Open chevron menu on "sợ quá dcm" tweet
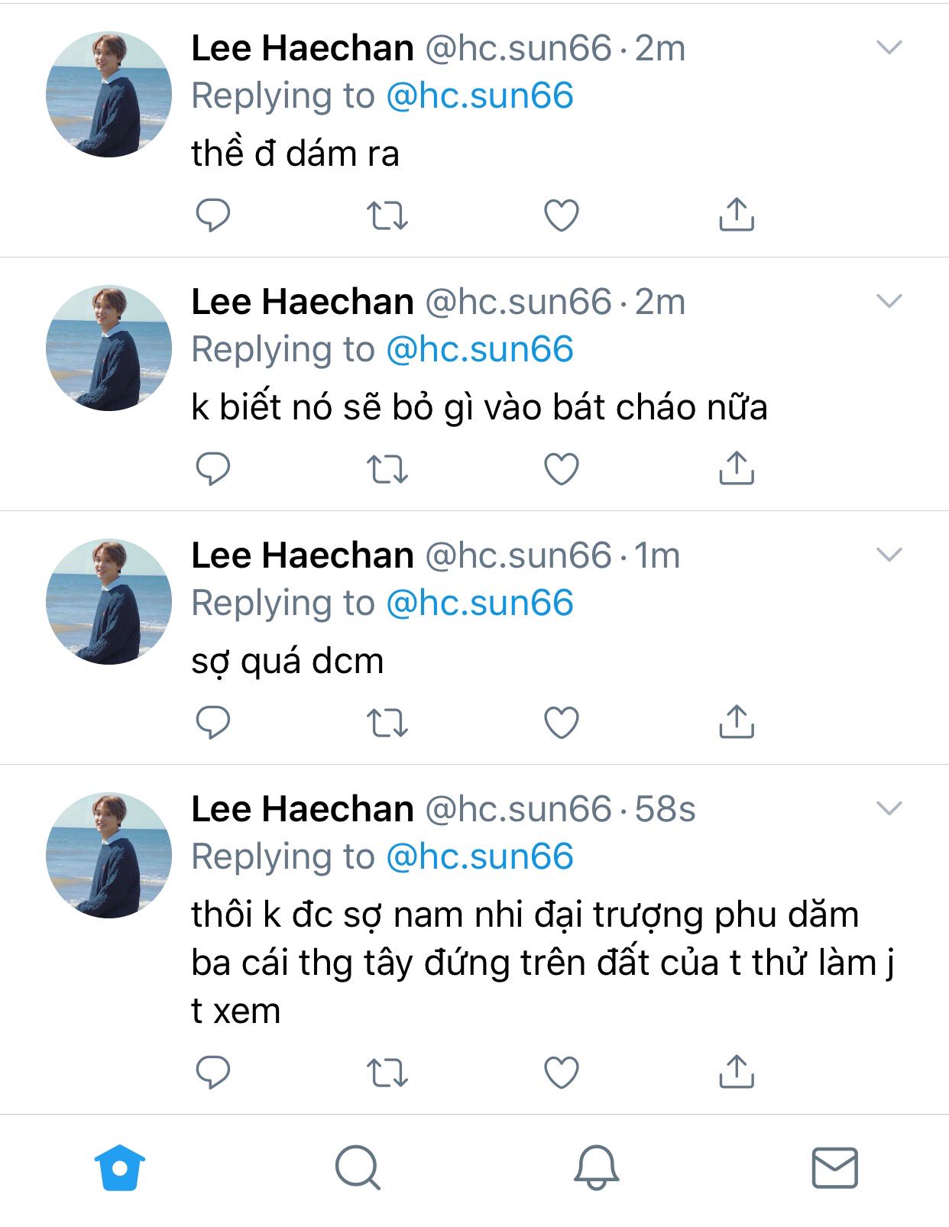This screenshot has width=949, height=1227. (889, 555)
